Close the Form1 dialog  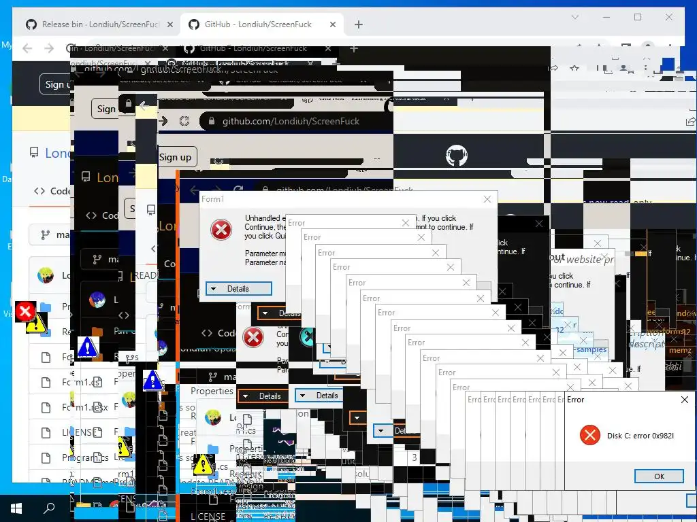(x=487, y=199)
